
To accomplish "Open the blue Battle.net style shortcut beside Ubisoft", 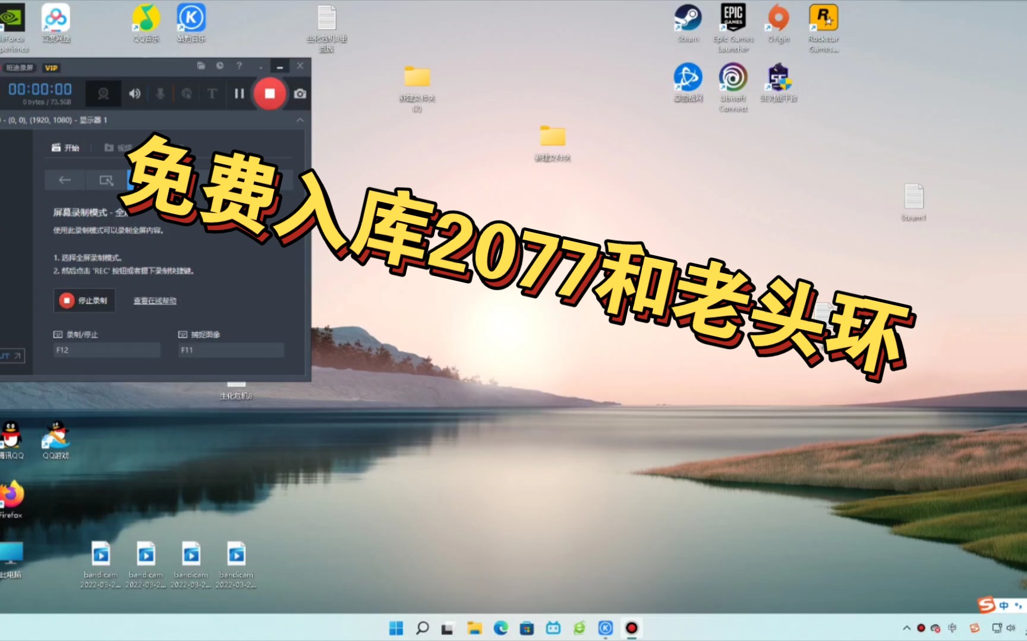I will (x=688, y=83).
